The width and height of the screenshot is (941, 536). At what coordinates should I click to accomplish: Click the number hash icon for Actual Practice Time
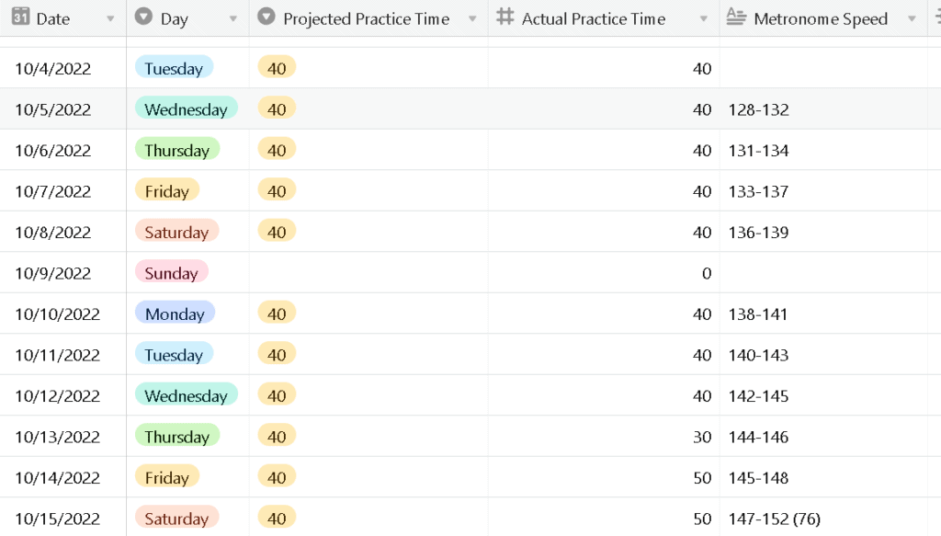pos(505,17)
